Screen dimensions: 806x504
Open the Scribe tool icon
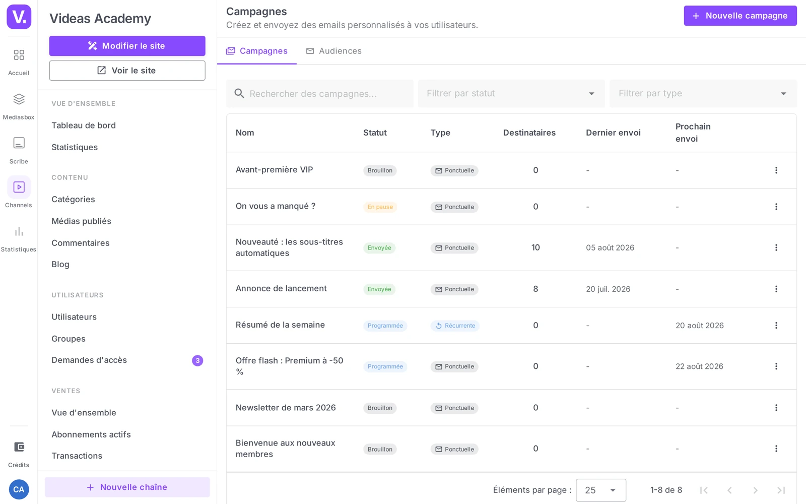pyautogui.click(x=19, y=143)
